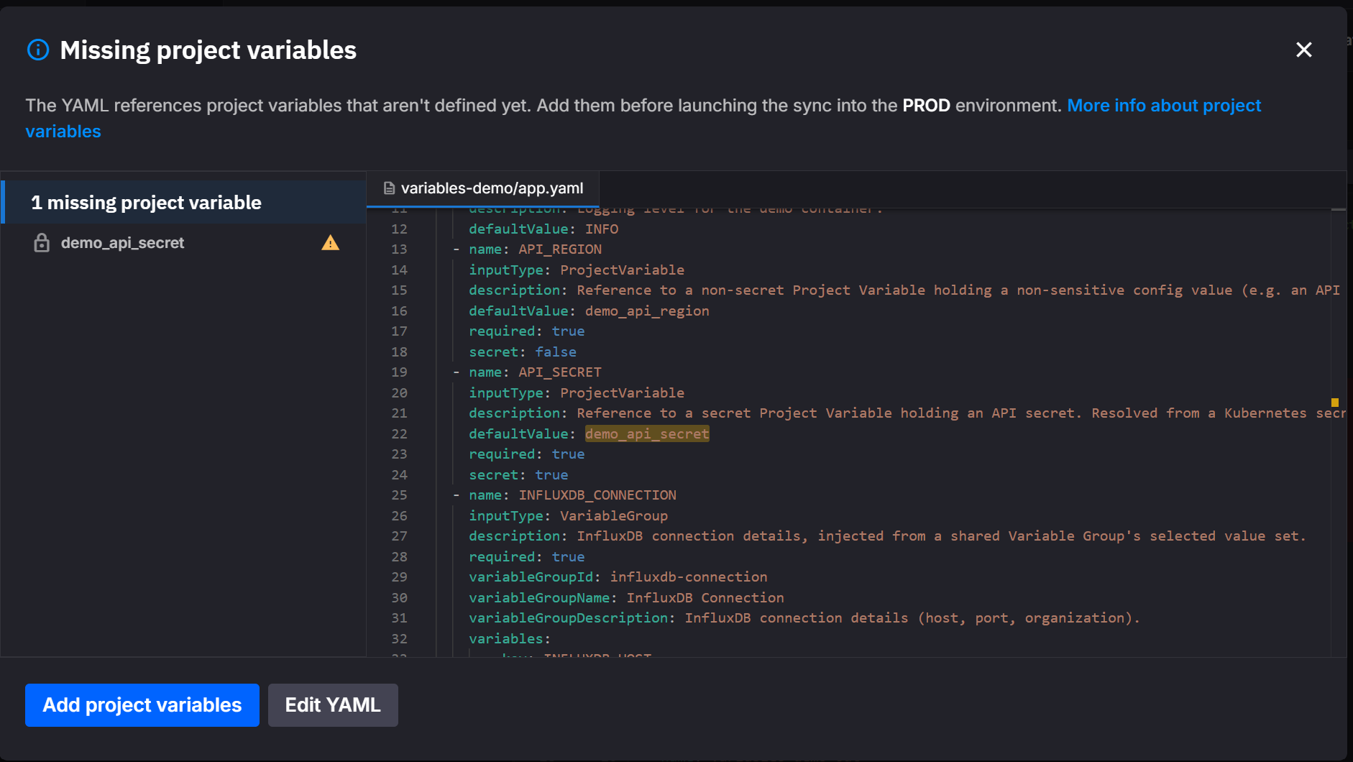The width and height of the screenshot is (1353, 762).
Task: Open the More info about project variables link
Action: coord(643,119)
